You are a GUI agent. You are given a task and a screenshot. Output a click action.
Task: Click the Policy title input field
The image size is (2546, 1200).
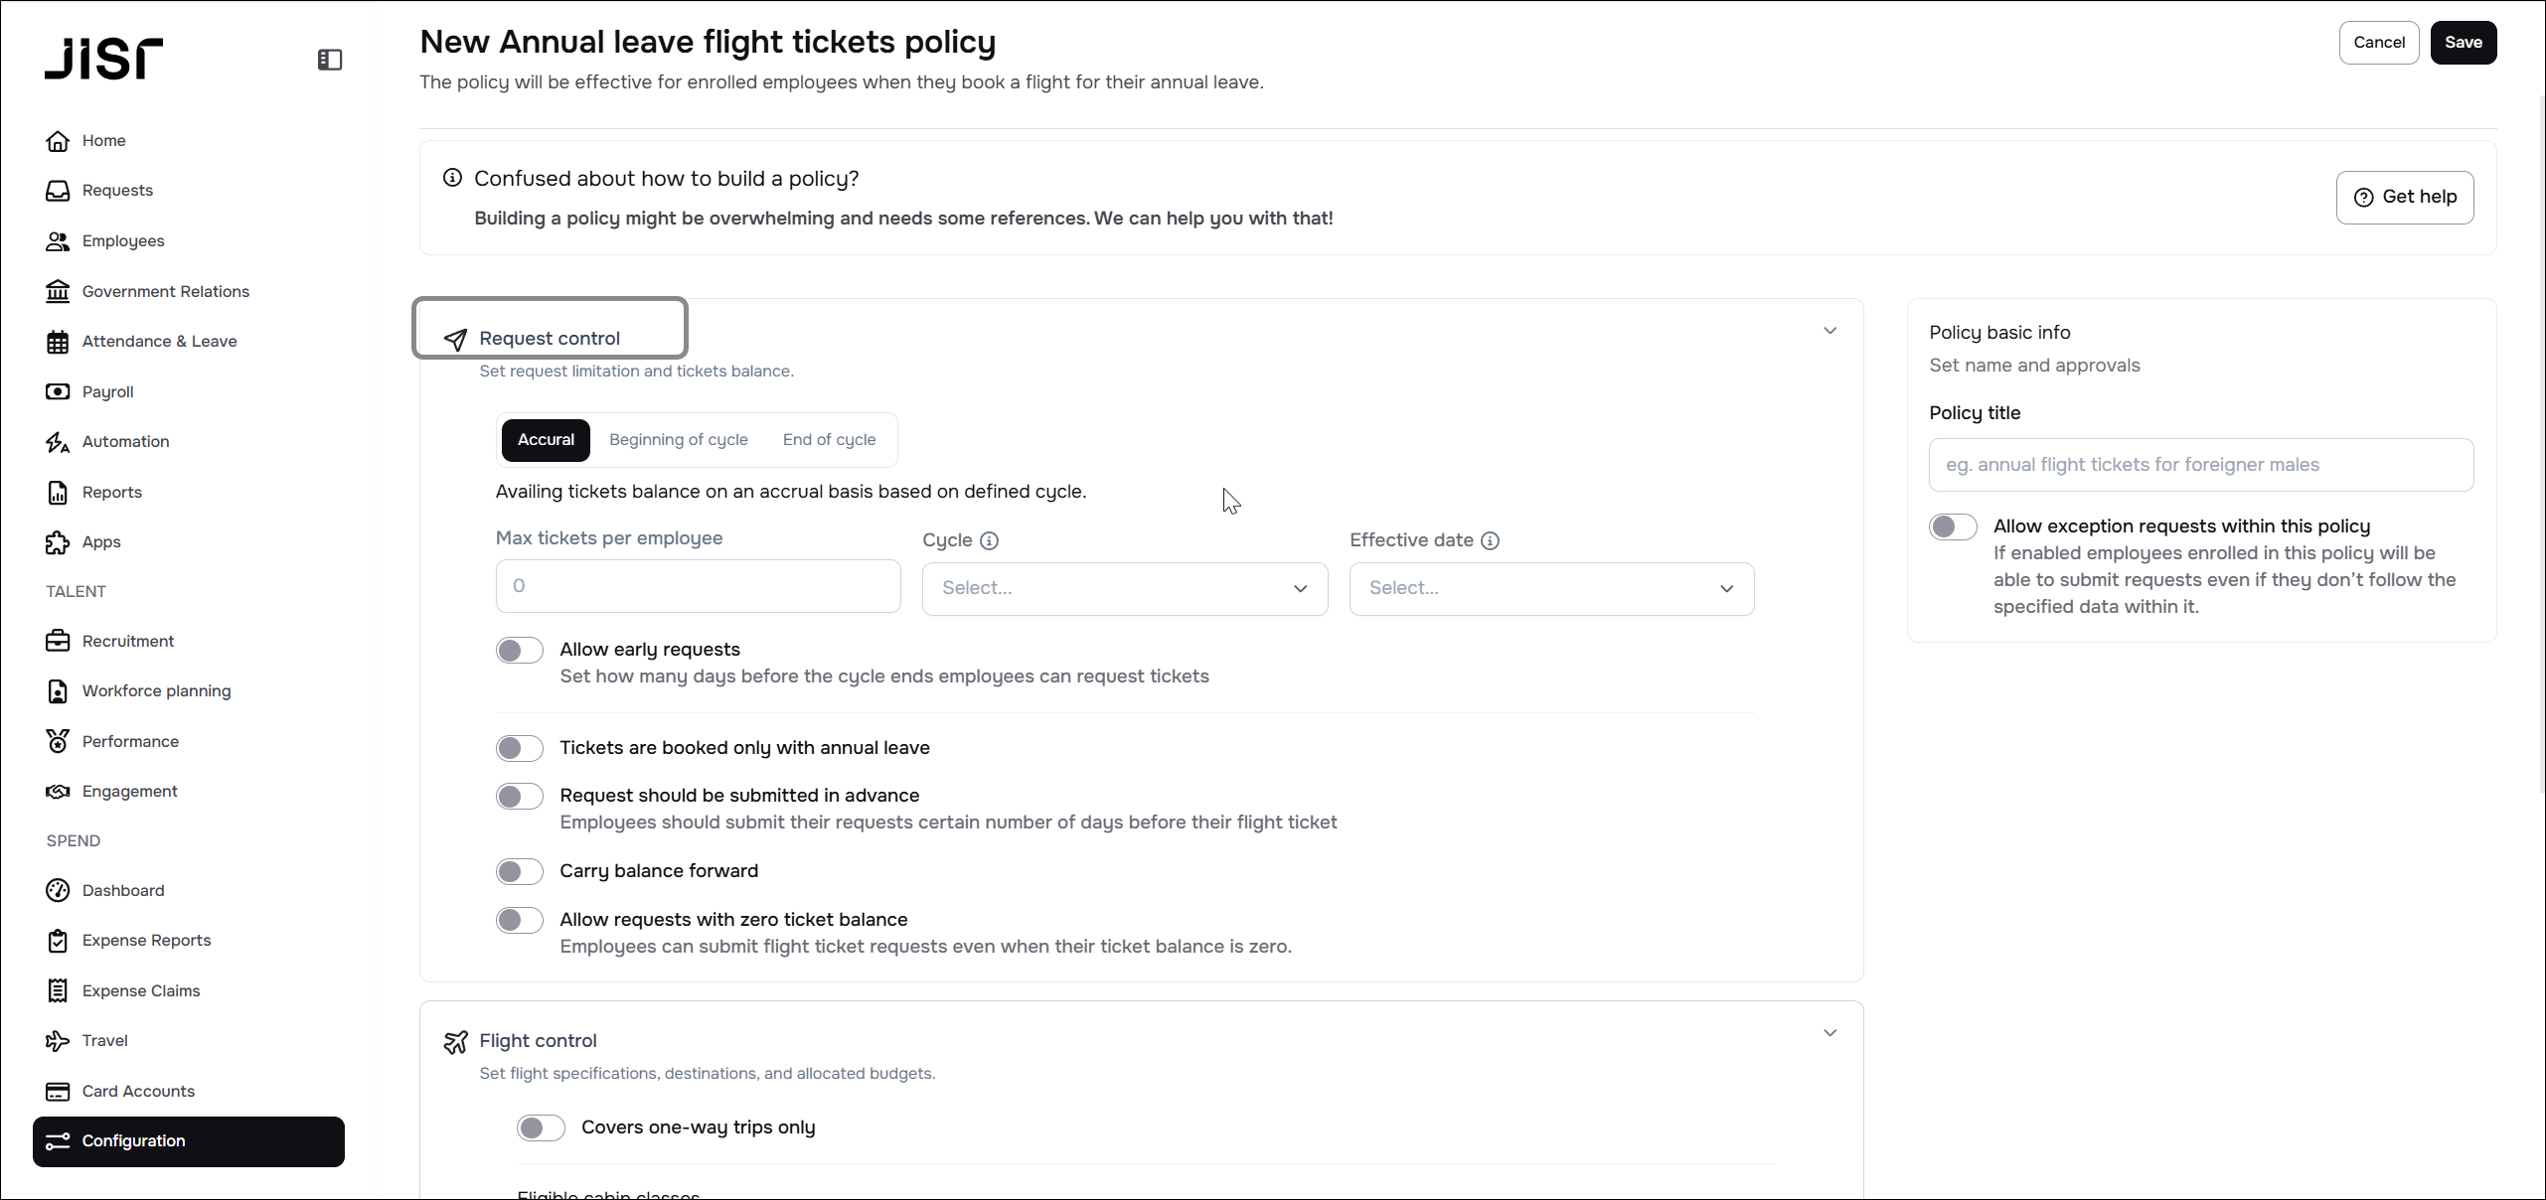pos(2200,465)
